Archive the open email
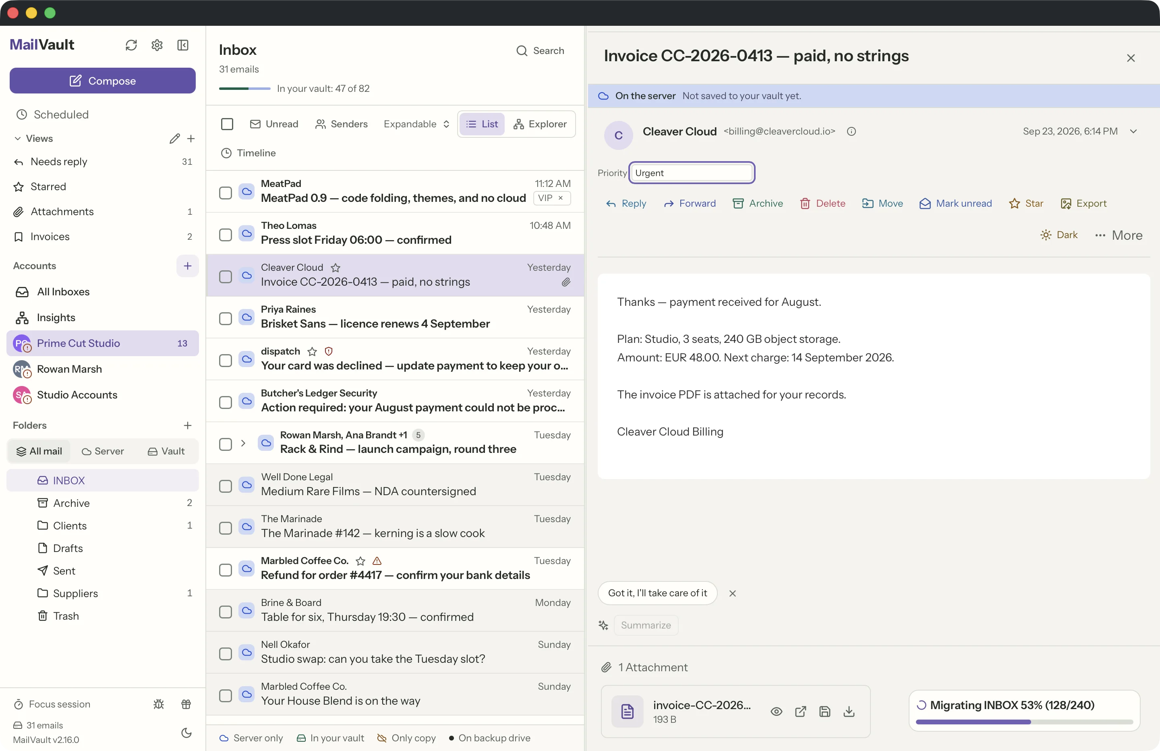The image size is (1160, 751). [x=758, y=203]
